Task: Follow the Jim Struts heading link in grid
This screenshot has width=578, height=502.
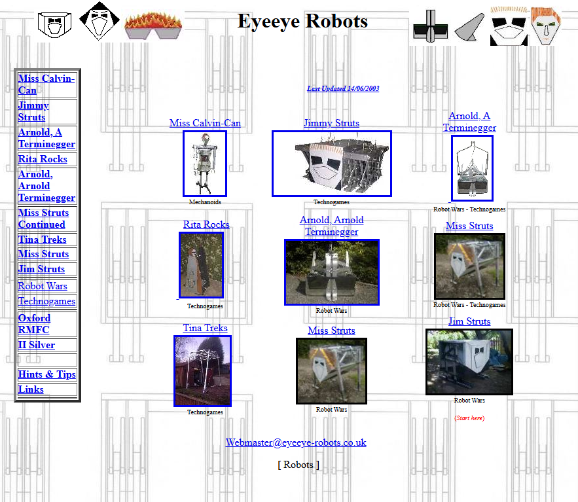Action: (x=469, y=321)
